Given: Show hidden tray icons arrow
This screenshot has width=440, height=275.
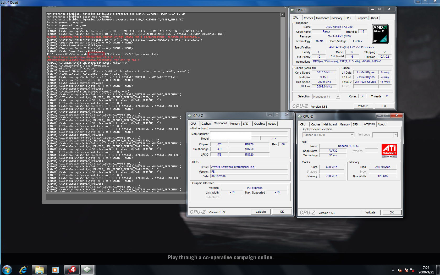Looking at the screenshot, I should 393,270.
